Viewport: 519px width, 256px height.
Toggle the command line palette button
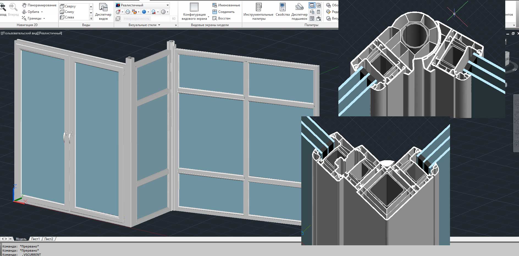click(312, 5)
